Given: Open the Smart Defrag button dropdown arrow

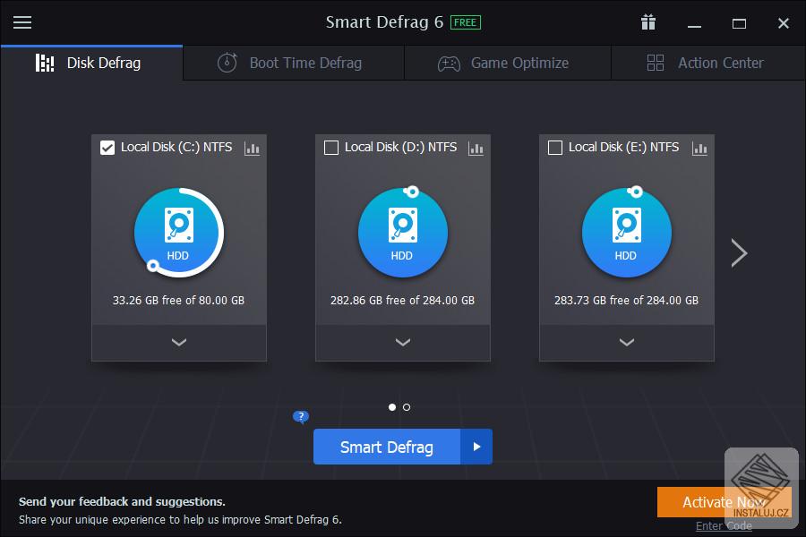Looking at the screenshot, I should (476, 447).
